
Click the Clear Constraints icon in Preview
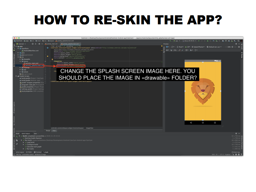[180, 50]
